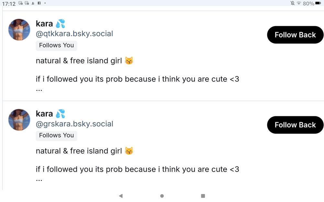Follow back the grskara account
324x202 pixels.
tap(295, 125)
